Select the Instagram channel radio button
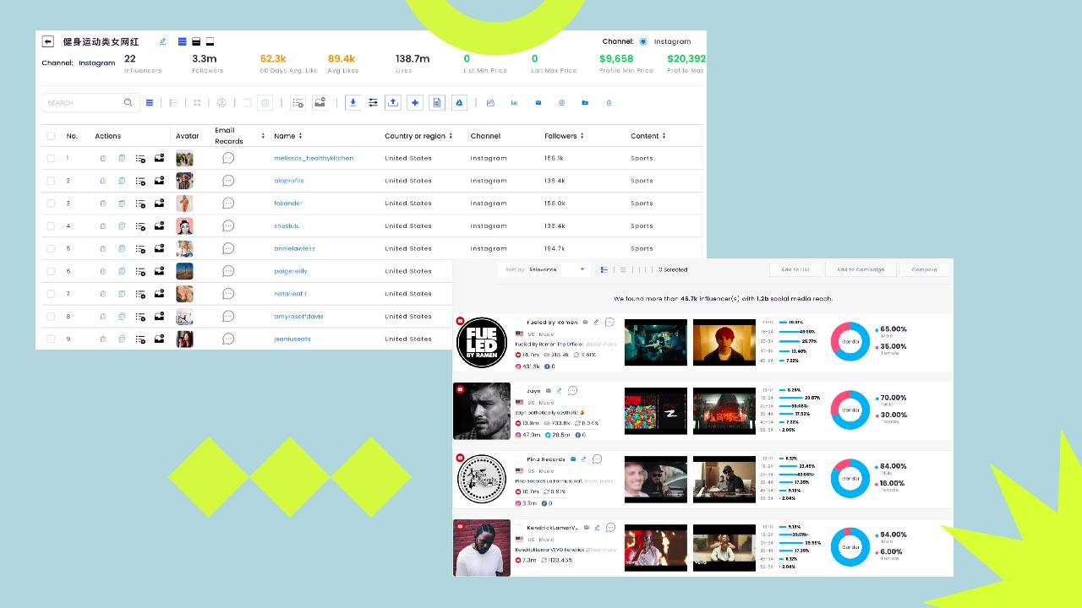Image resolution: width=1082 pixels, height=608 pixels. pyautogui.click(x=643, y=41)
